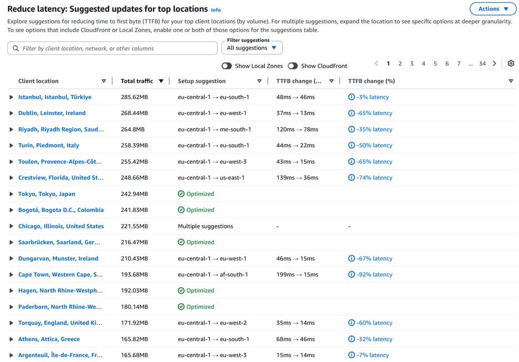The image size is (519, 362).
Task: Sort by TTFB change (%) column
Action: [511, 81]
